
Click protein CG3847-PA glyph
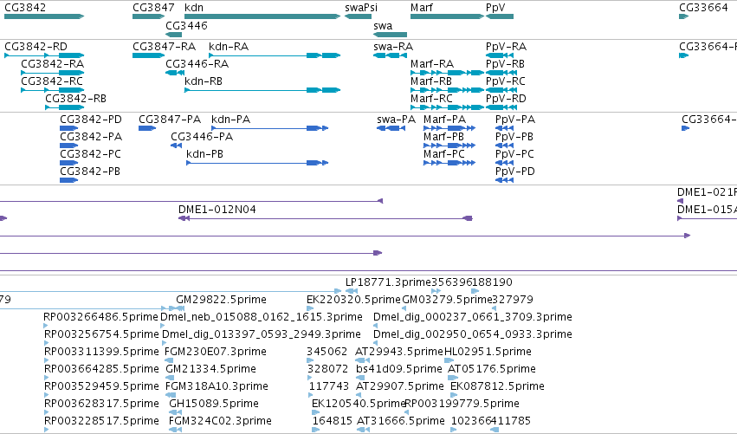tap(147, 128)
